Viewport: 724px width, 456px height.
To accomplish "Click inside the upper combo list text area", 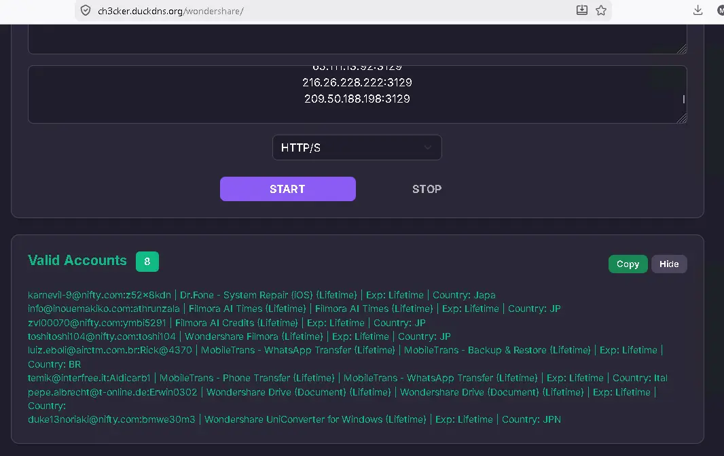I will pyautogui.click(x=357, y=39).
